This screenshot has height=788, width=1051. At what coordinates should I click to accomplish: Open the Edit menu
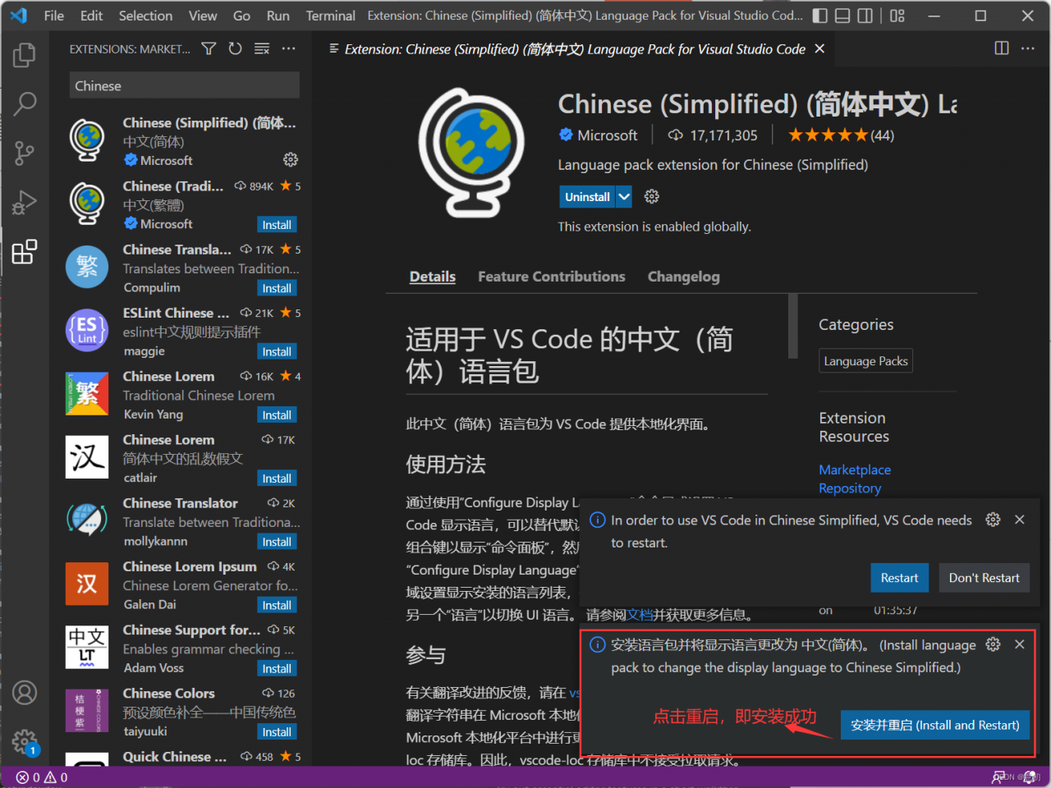(91, 16)
